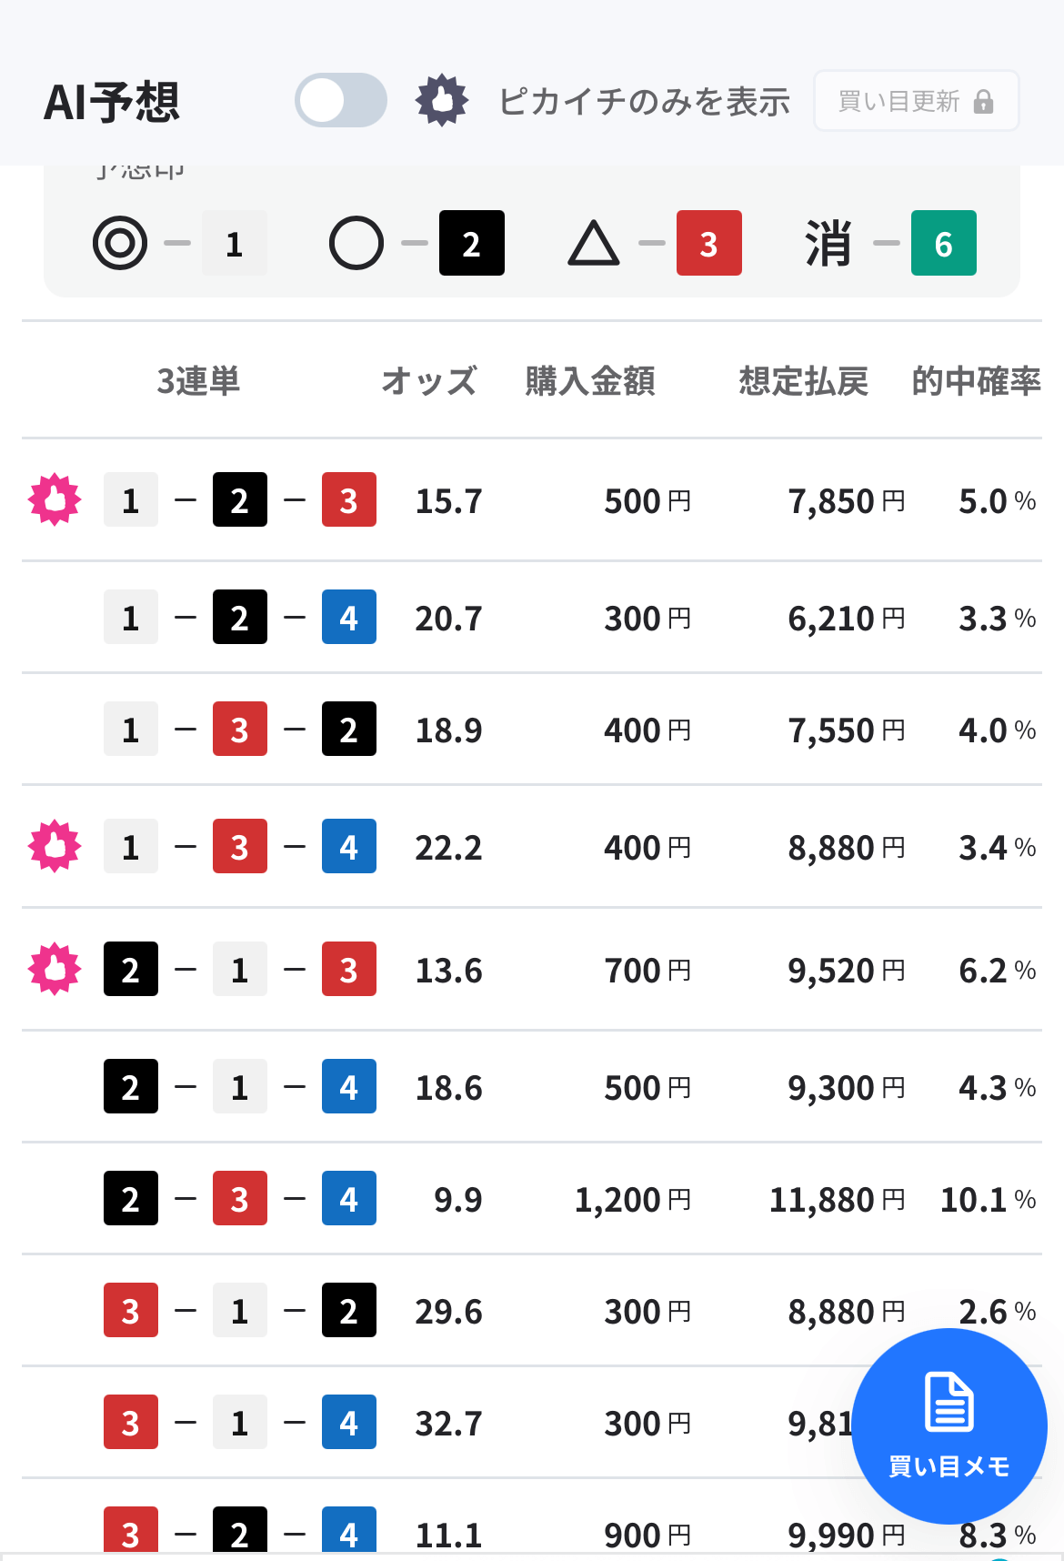Screen dimensions: 1064x1561
Task: Click the double-circle ◎ prediction mark
Action: 120,243
